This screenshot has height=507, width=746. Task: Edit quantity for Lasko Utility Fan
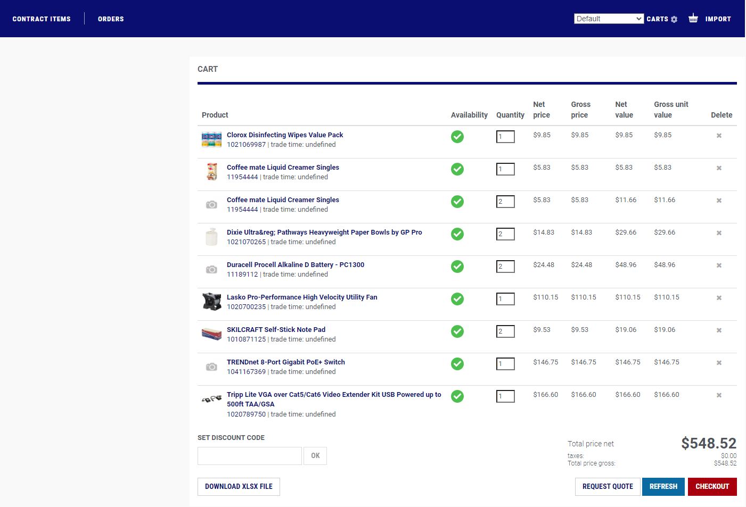click(x=505, y=299)
